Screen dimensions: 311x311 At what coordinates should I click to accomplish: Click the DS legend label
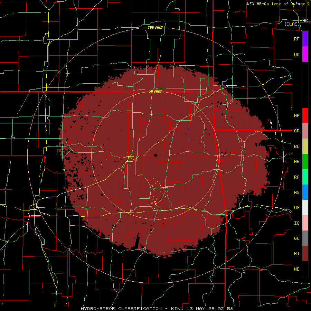(x=296, y=208)
